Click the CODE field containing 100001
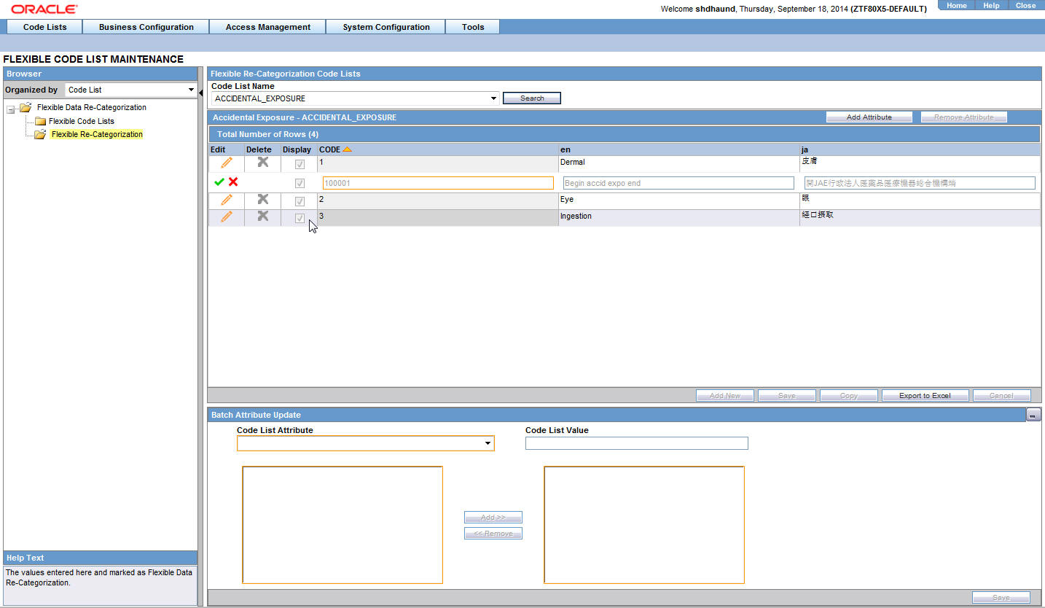Viewport: 1045px width, 608px height. pos(438,183)
